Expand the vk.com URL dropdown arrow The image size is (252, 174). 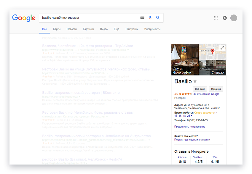[x=79, y=97]
